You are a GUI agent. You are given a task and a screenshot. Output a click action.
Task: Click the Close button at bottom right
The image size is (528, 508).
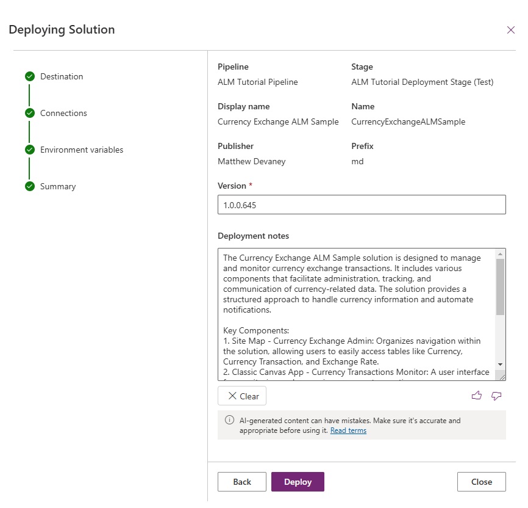[482, 482]
